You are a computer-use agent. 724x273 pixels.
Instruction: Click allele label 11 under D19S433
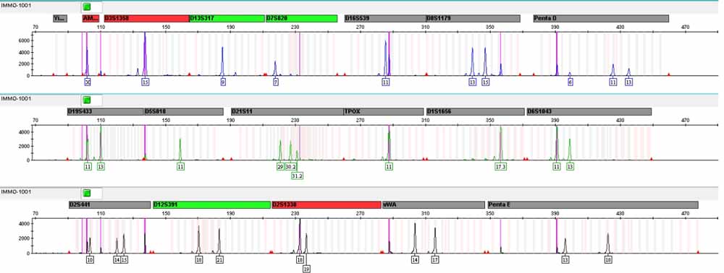(88, 167)
